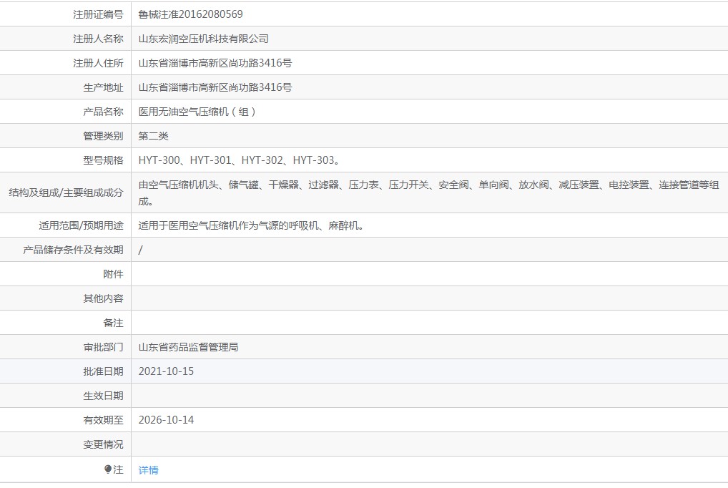The height and width of the screenshot is (488, 728).
Task: Click the 变更情况 label
Action: point(103,444)
